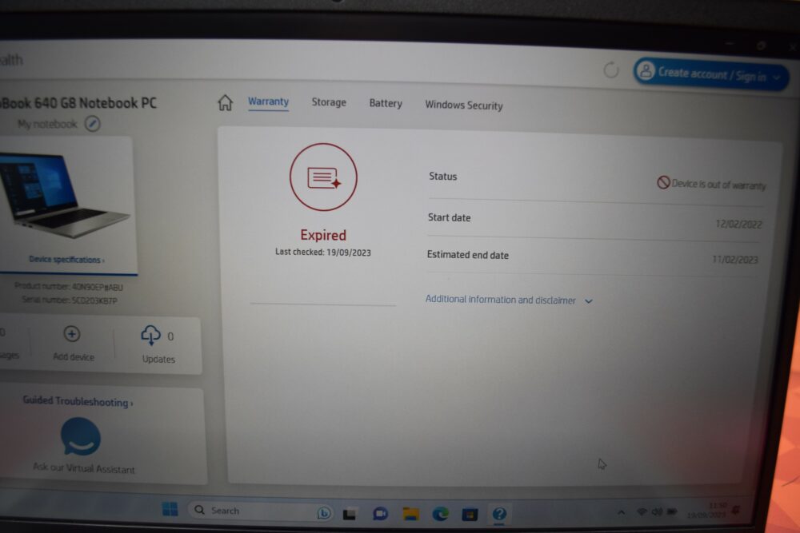Open the Storage tab
This screenshot has height=533, width=800.
329,102
